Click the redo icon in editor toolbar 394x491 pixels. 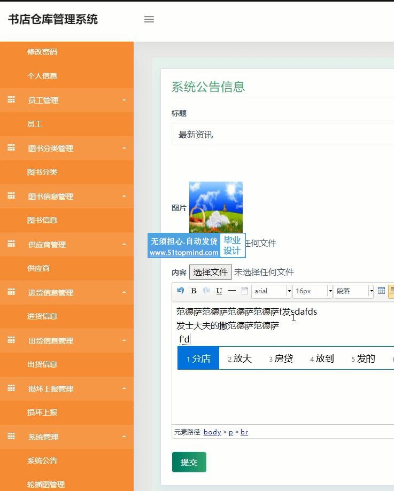(206, 291)
